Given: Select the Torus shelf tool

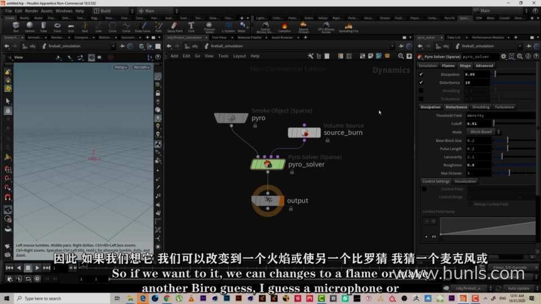Looking at the screenshot, I should coord(57,26).
